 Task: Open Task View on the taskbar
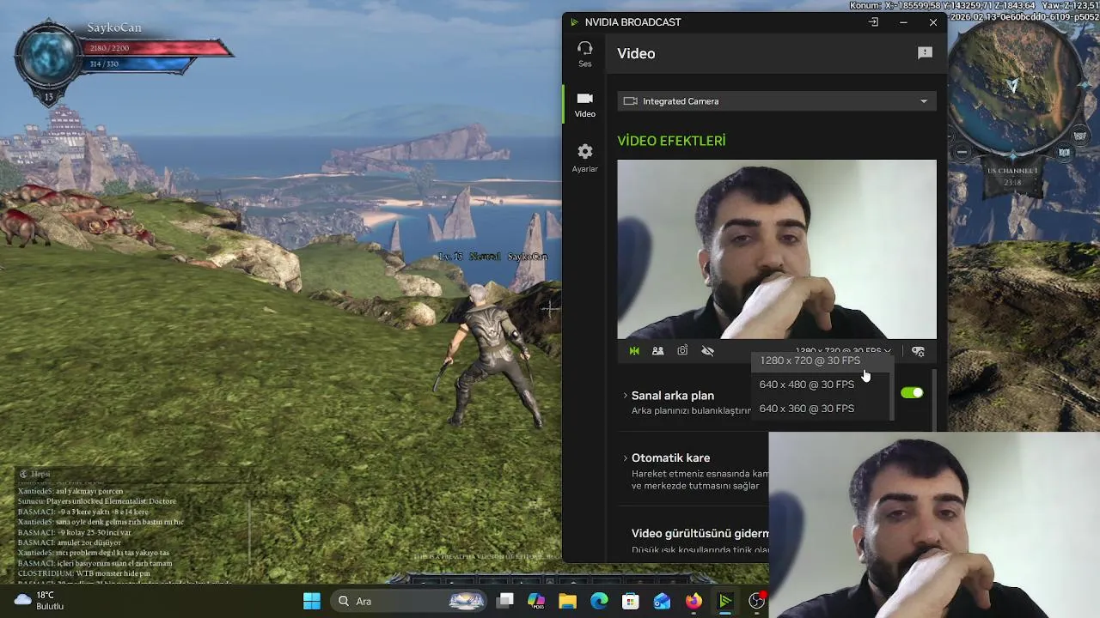coord(505,601)
